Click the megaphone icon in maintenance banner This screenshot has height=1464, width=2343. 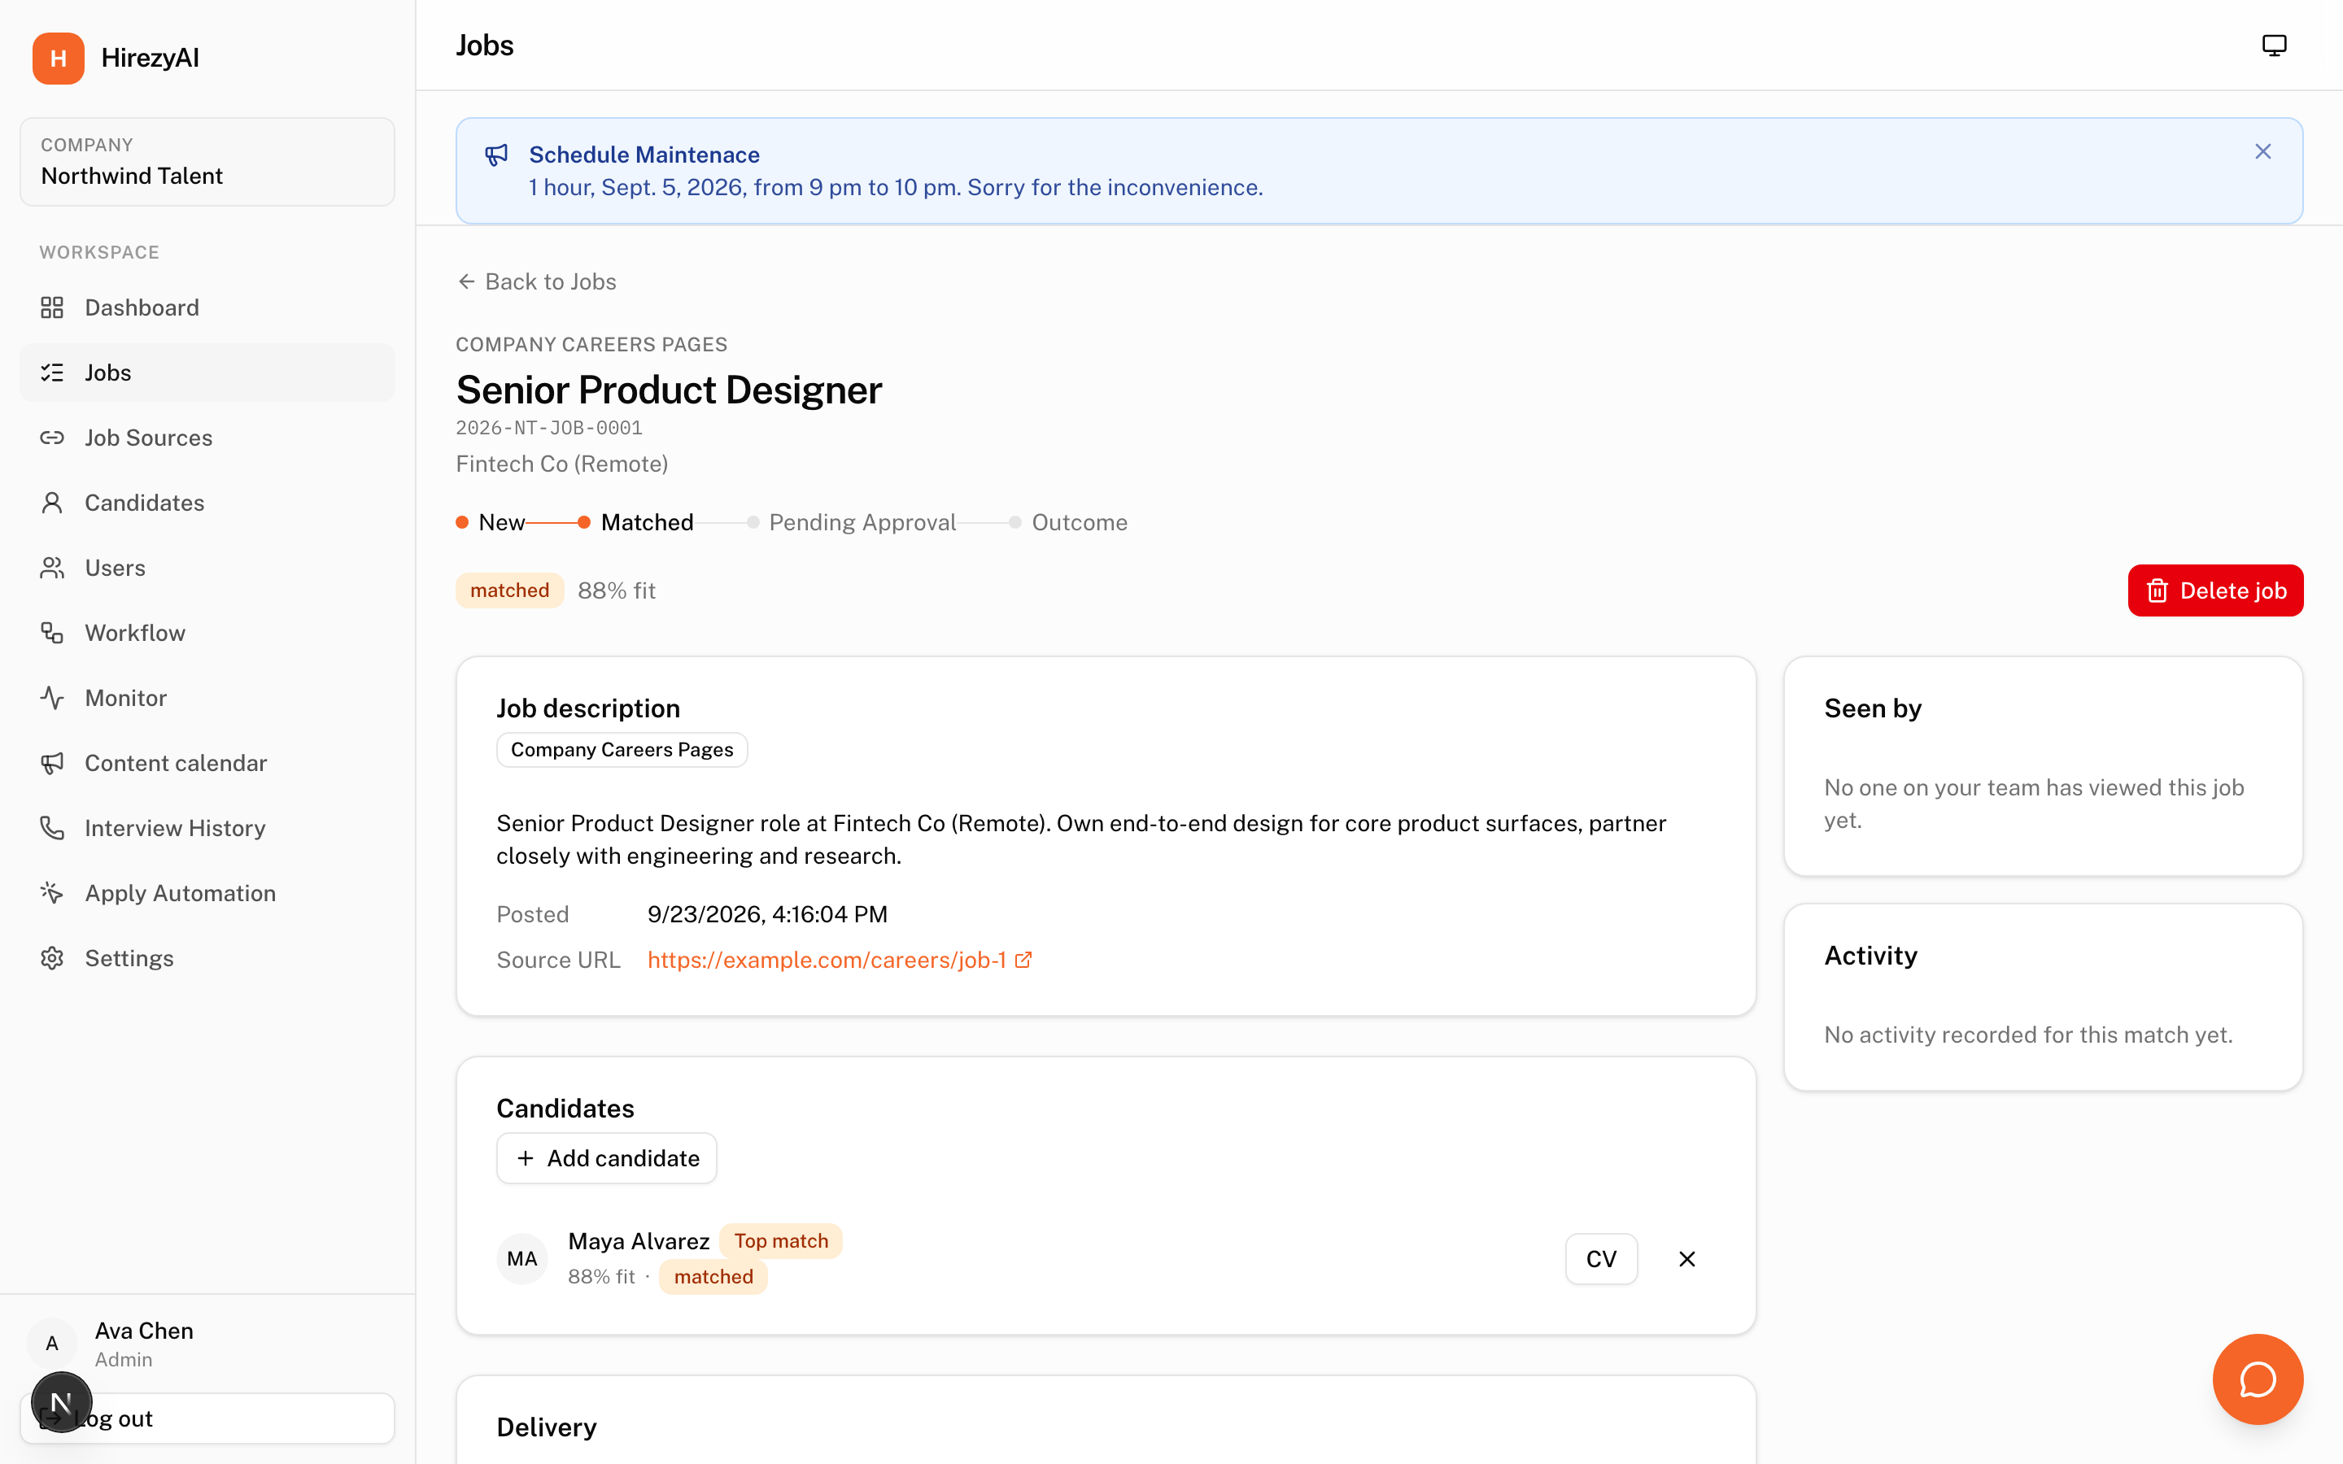tap(497, 155)
